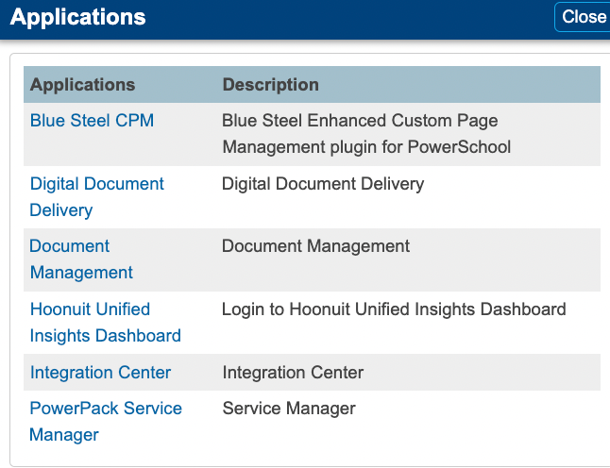
Task: Click the Integration Center description text
Action: pos(293,373)
